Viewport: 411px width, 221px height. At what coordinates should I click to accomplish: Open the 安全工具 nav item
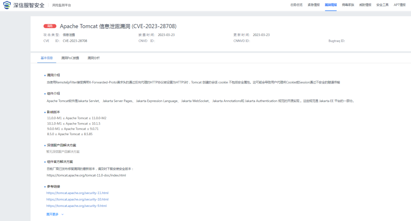[382, 5]
